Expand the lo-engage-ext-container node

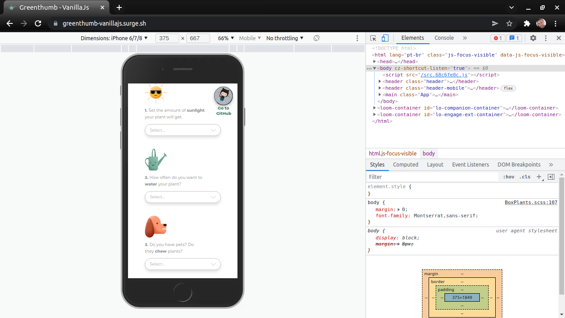375,114
